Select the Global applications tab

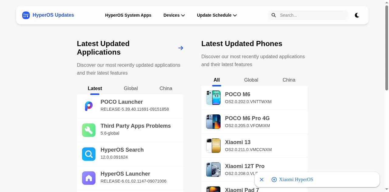coord(131,89)
